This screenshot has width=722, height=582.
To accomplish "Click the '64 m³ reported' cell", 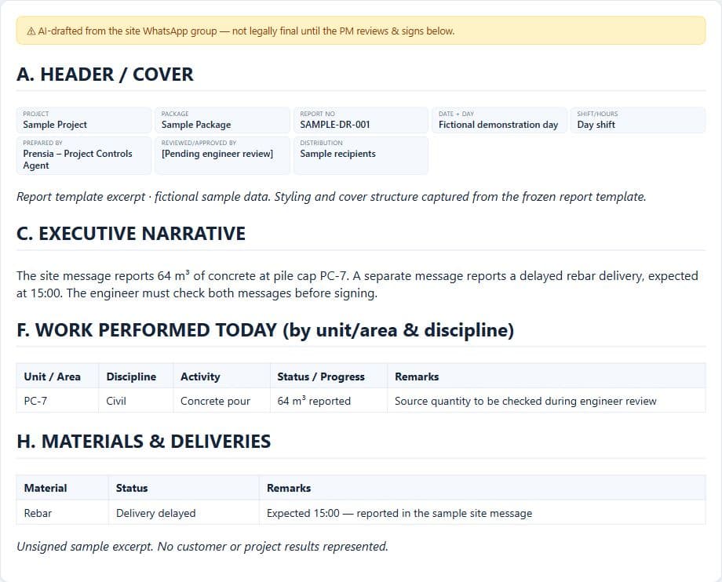I will click(x=314, y=401).
